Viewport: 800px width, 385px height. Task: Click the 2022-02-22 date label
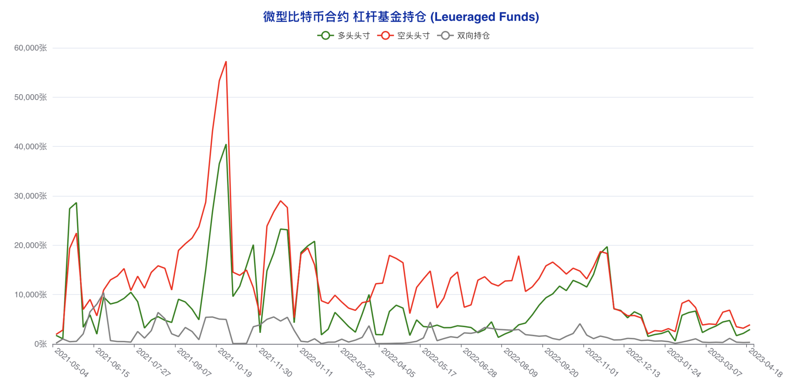[x=357, y=363]
